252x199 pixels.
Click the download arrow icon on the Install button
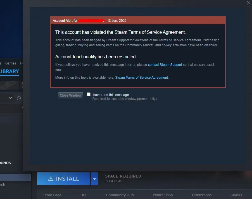click(x=51, y=178)
